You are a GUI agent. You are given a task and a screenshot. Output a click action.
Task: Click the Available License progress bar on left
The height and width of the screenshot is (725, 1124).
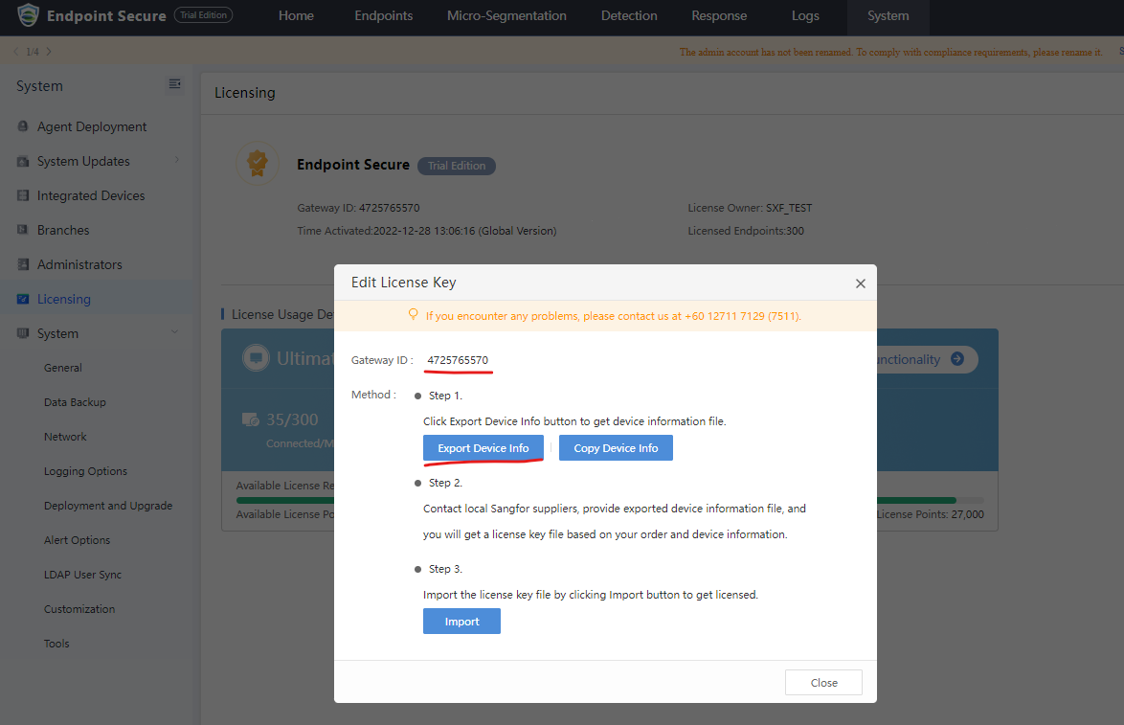[x=285, y=500]
